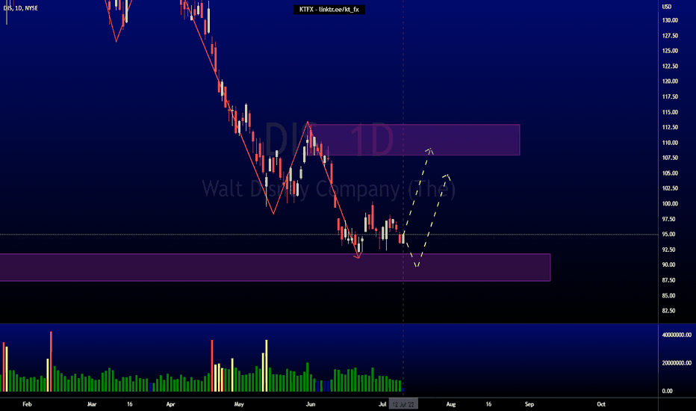Select the 110.00 price axis label
Viewport: 696px width, 411px height.
coord(670,143)
